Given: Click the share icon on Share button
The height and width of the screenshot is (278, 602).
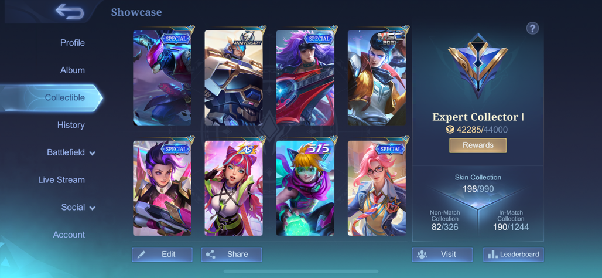Looking at the screenshot, I should coord(210,255).
